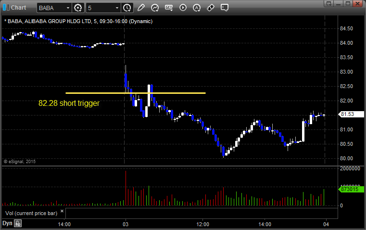This screenshot has height=230, width=366.
Task: Click the 83.00 price axis label
Action: 346,72
